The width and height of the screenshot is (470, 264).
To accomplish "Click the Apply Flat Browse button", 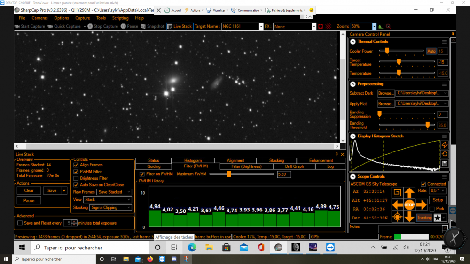I will (386, 104).
